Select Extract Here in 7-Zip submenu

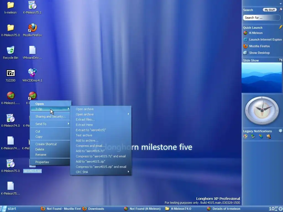coord(101,125)
